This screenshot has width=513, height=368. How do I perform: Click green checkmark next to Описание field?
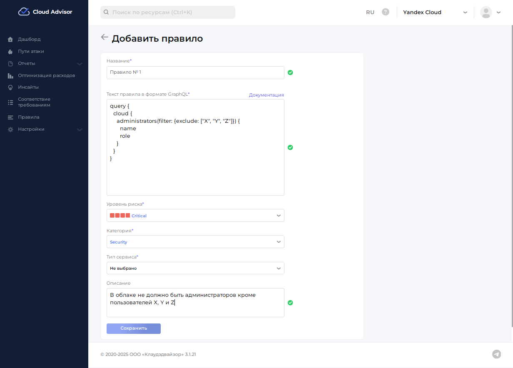pyautogui.click(x=290, y=303)
